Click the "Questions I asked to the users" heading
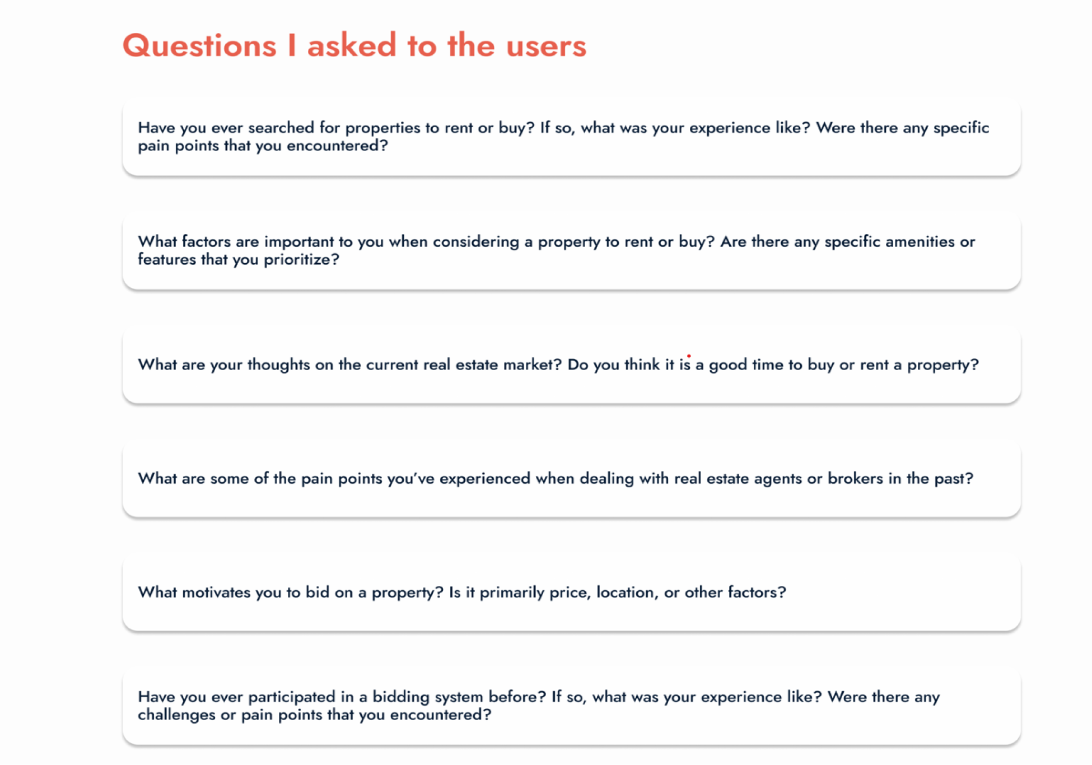1092x765 pixels. coord(354,45)
